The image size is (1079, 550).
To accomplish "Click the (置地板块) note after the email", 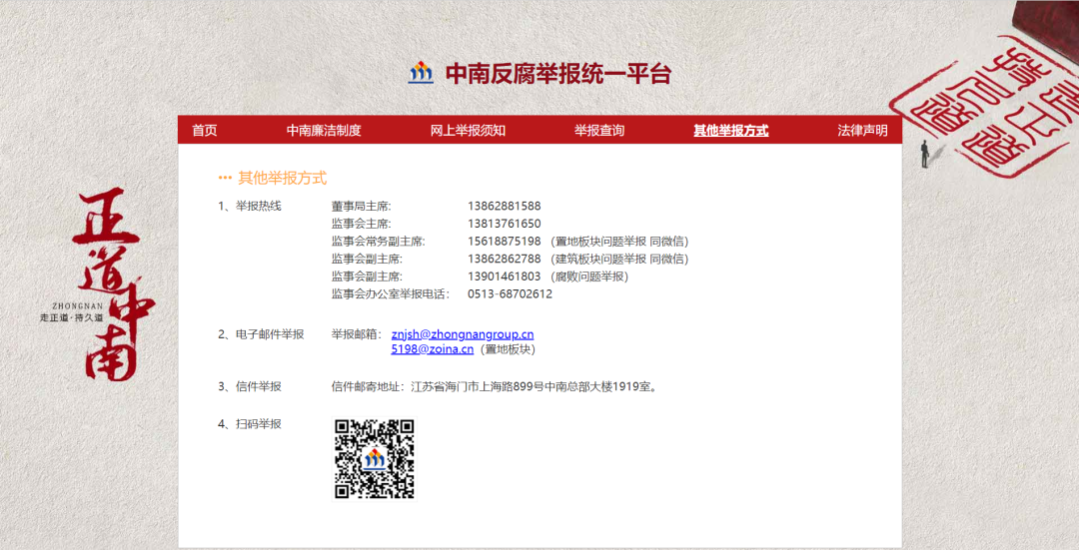I will click(508, 349).
